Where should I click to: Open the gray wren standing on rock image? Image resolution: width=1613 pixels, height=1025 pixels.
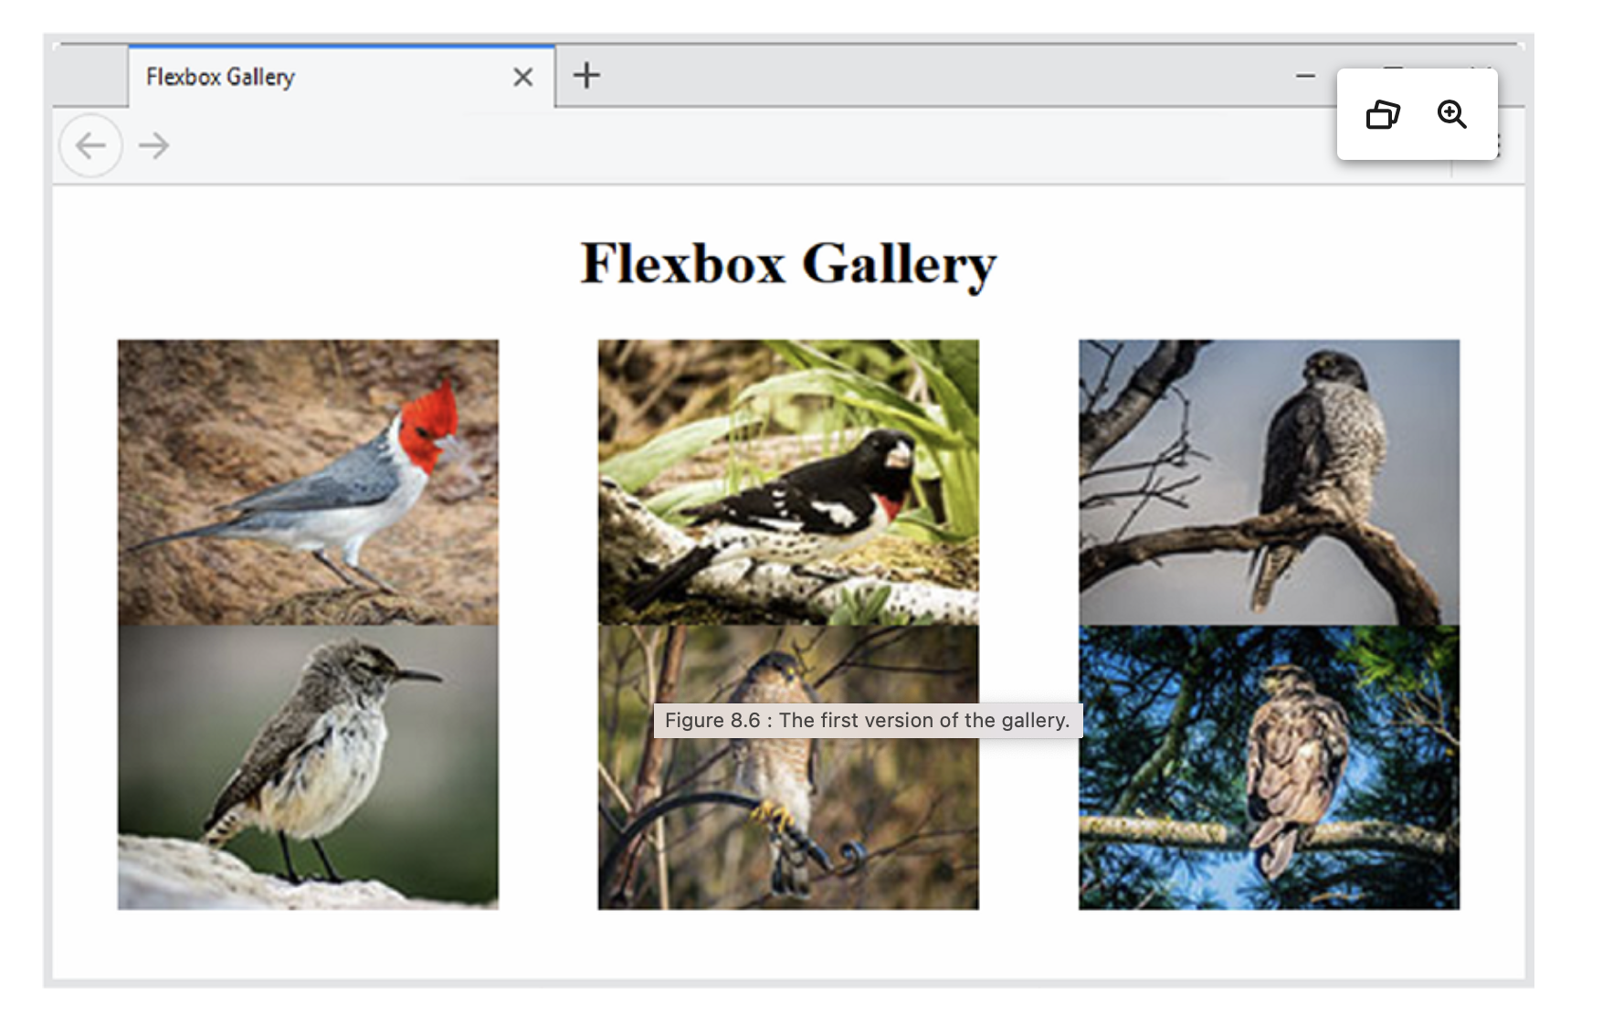pos(307,767)
